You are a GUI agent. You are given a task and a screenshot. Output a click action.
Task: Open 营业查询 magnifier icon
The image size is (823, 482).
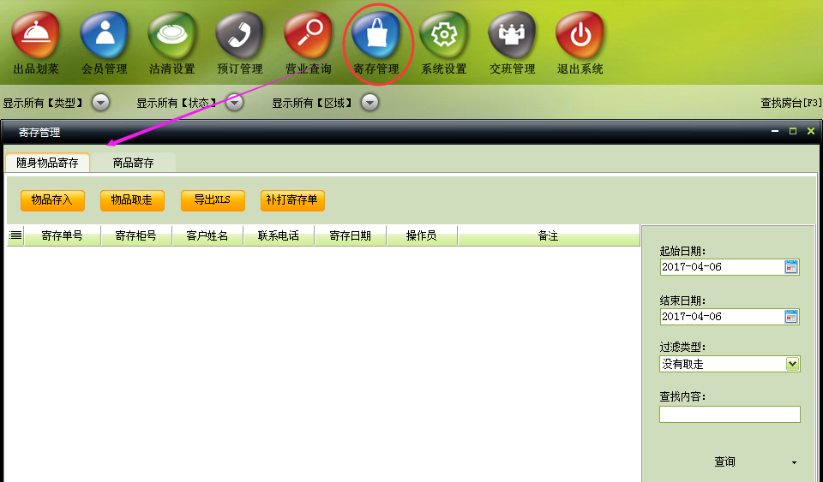point(308,36)
